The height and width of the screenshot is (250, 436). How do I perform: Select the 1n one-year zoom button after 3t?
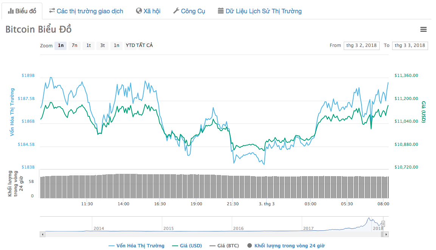click(x=116, y=45)
